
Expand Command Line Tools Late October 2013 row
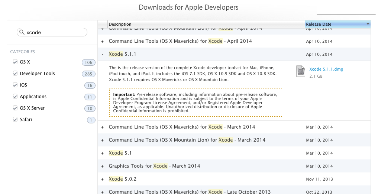tap(103, 192)
